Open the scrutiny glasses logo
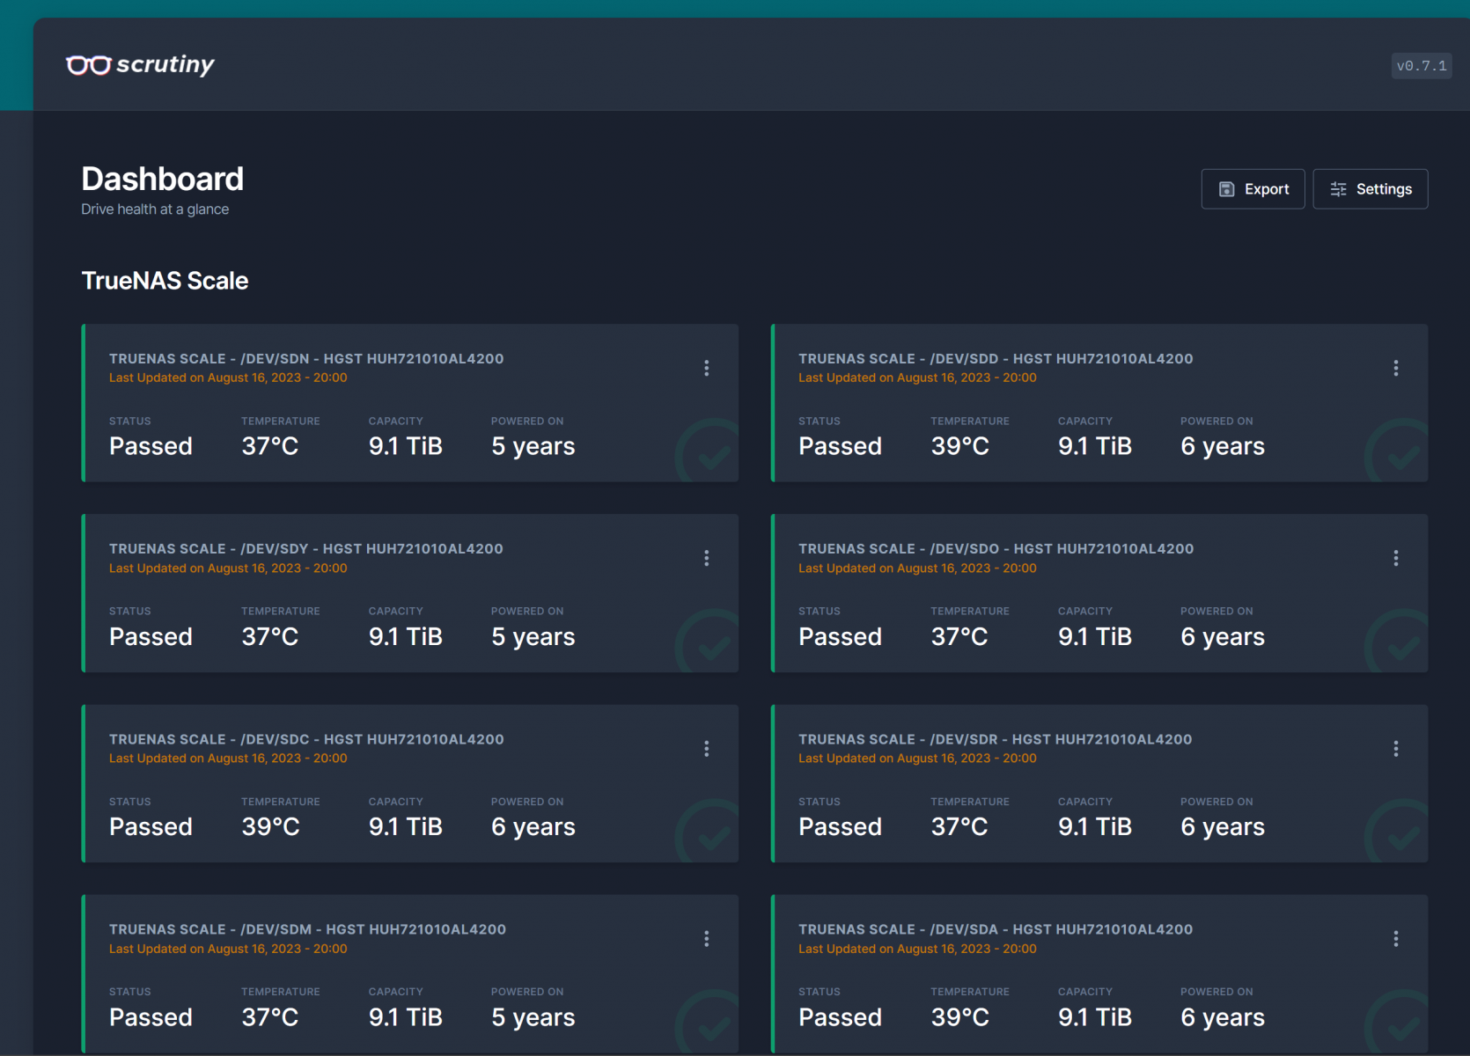Image resolution: width=1470 pixels, height=1056 pixels. [x=140, y=65]
